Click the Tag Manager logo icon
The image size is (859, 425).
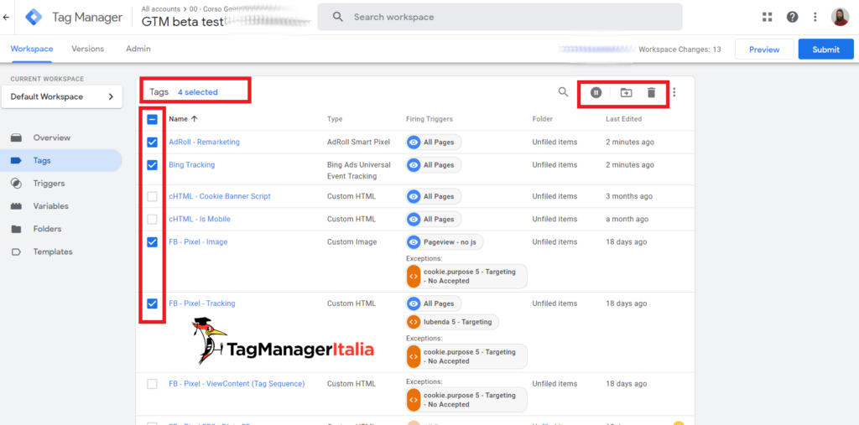point(34,17)
